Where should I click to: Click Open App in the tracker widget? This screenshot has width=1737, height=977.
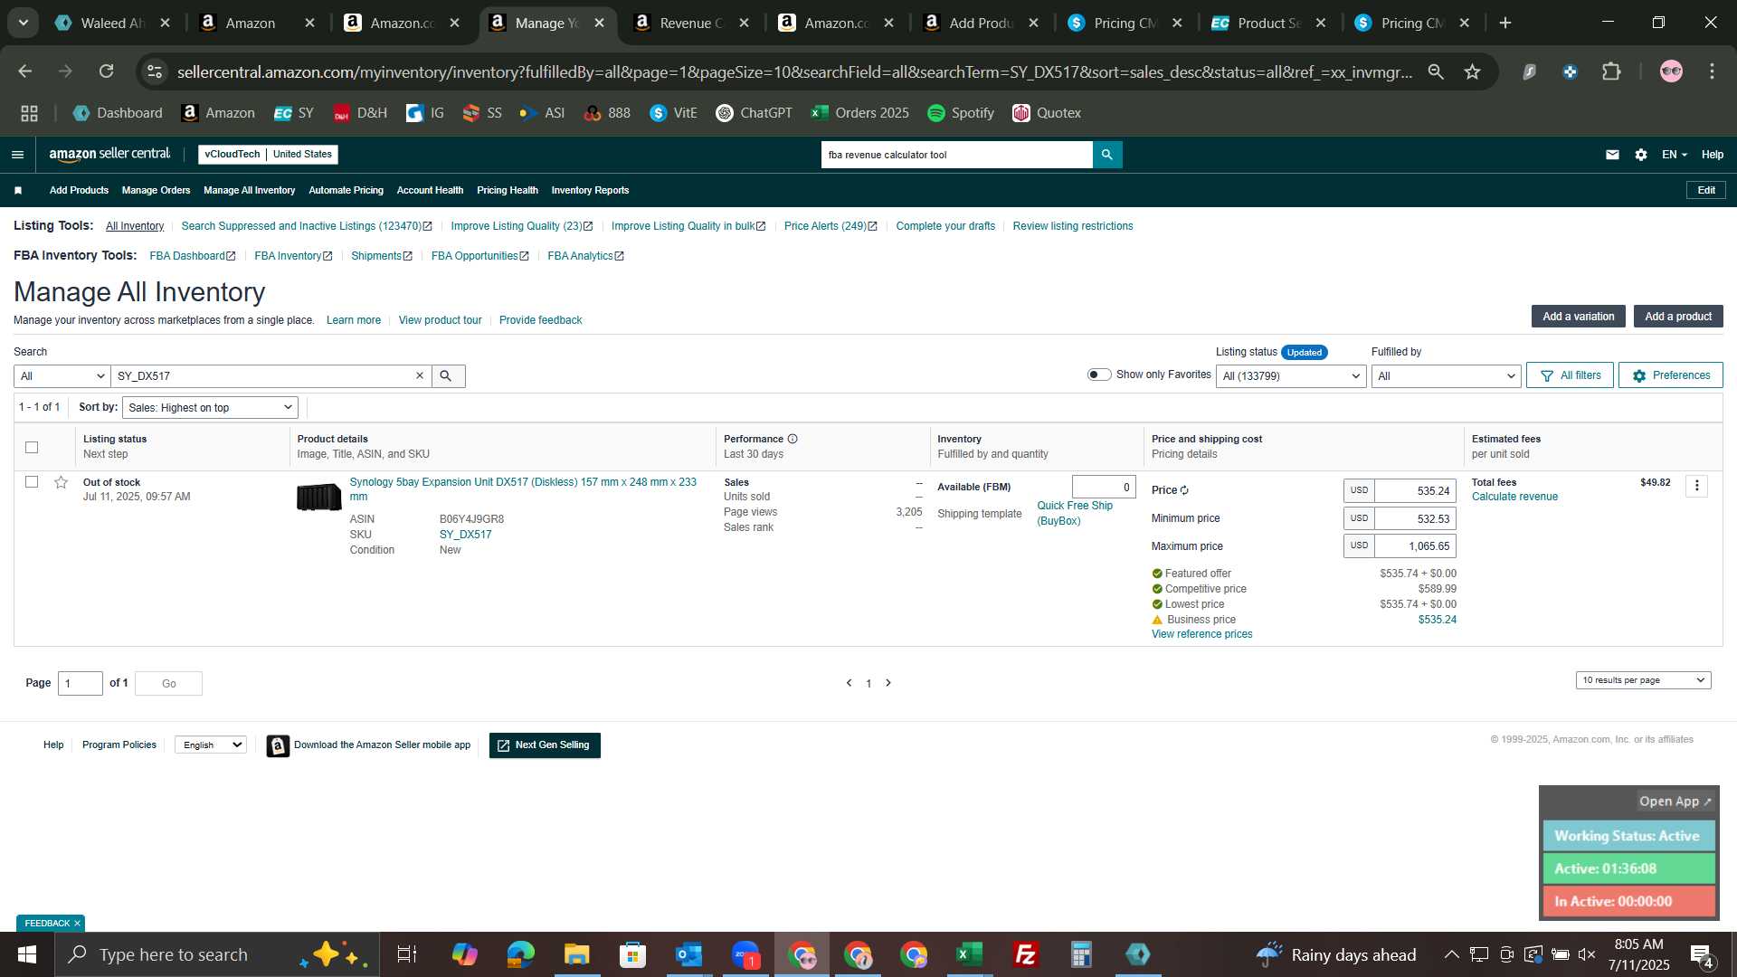tap(1675, 802)
